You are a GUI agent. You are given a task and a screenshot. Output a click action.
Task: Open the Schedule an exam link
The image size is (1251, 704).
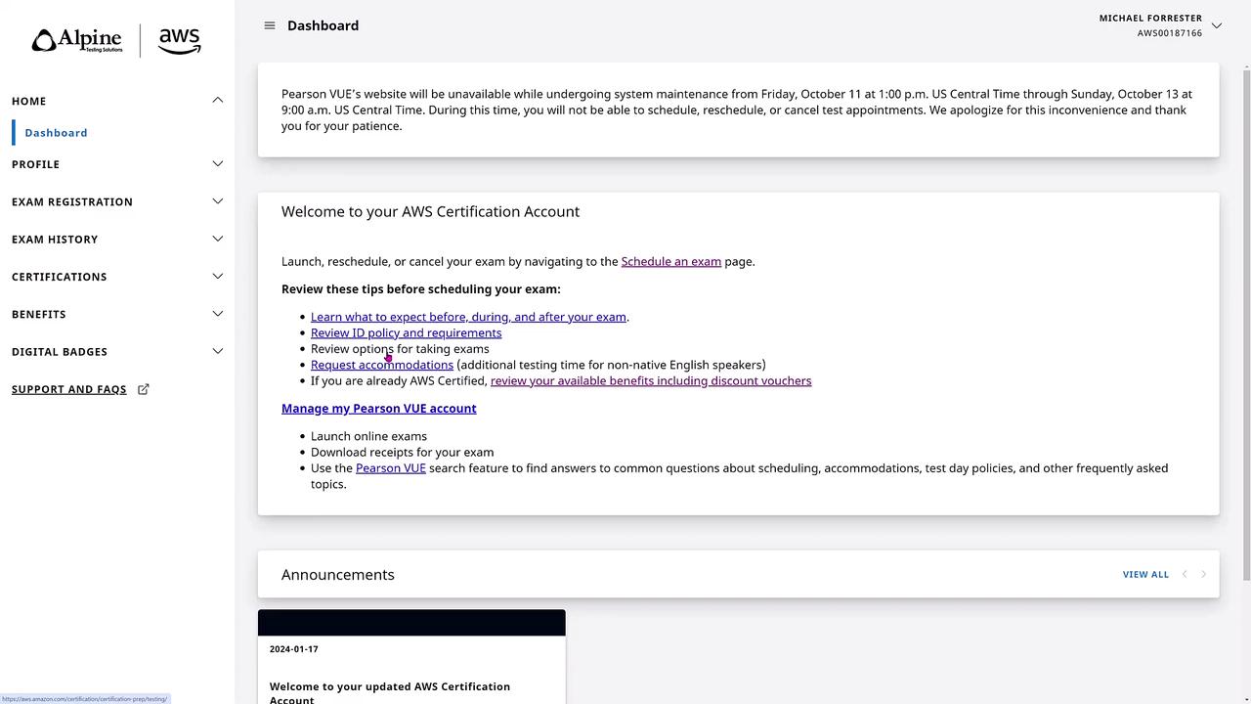pos(670,262)
